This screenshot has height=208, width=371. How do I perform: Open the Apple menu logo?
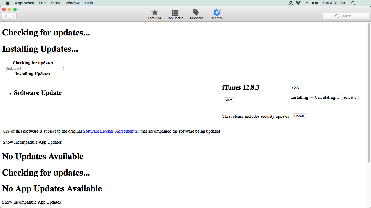click(x=8, y=3)
